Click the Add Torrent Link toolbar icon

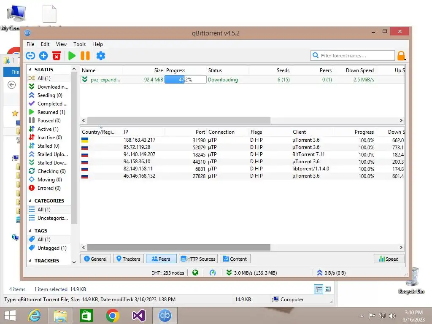pyautogui.click(x=30, y=56)
